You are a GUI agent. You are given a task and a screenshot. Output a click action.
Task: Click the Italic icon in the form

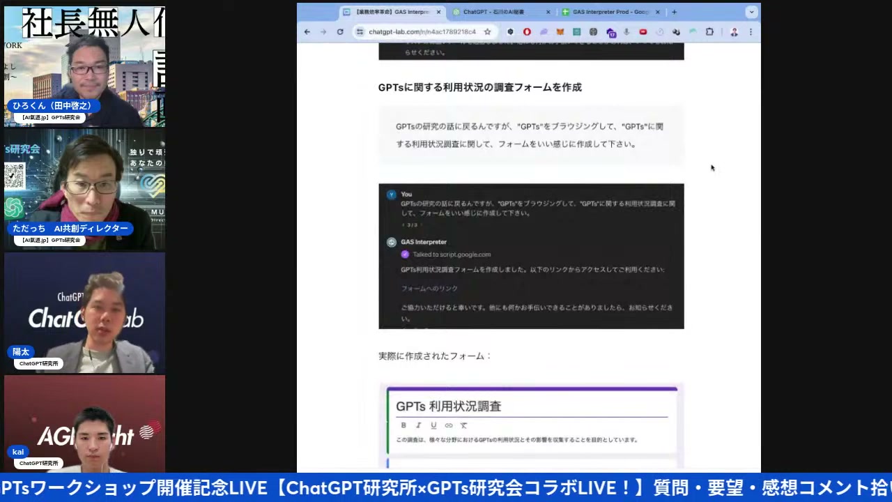pyautogui.click(x=418, y=425)
